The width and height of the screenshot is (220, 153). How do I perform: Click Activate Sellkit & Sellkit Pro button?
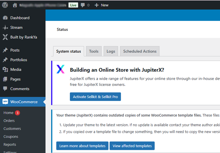coord(95,97)
